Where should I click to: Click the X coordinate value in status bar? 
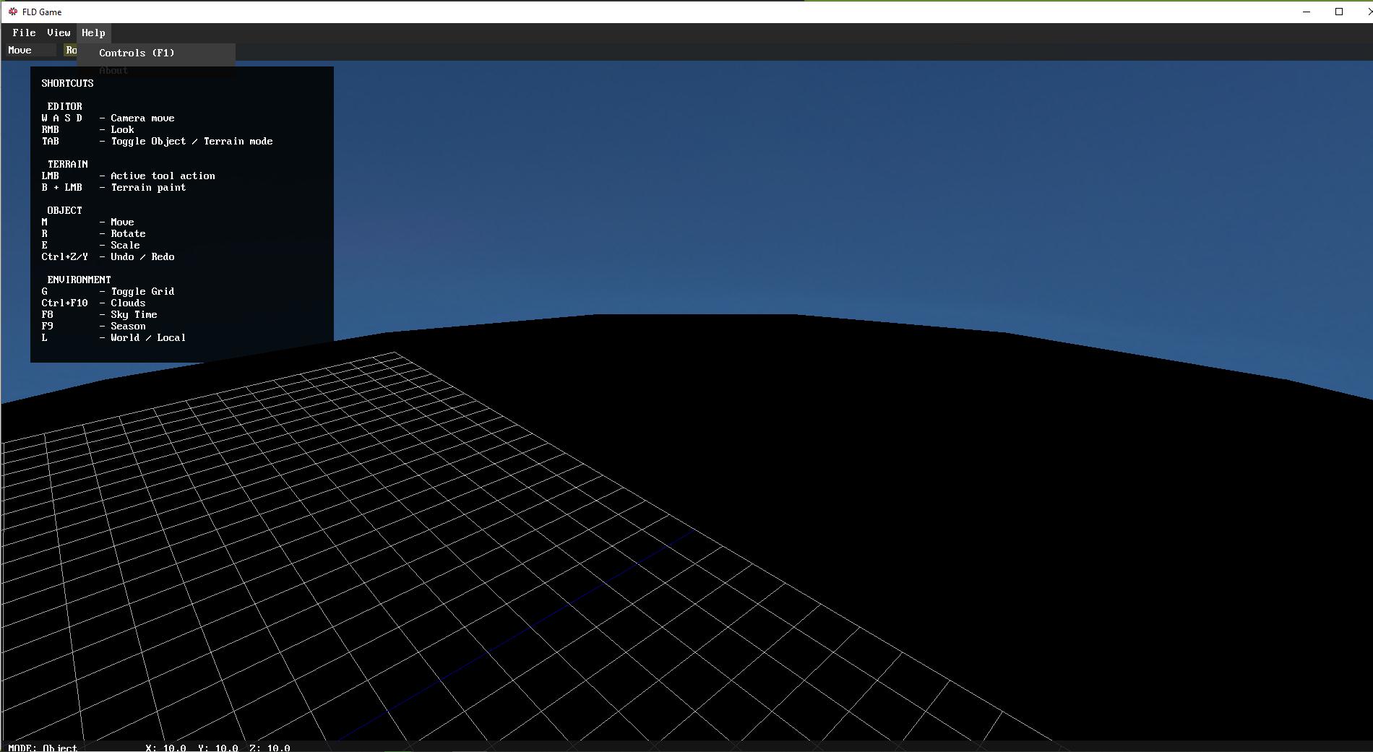coord(165,748)
